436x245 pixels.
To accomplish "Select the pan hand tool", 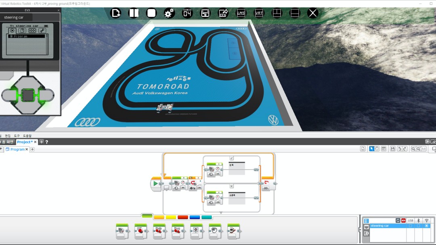I will click(377, 149).
